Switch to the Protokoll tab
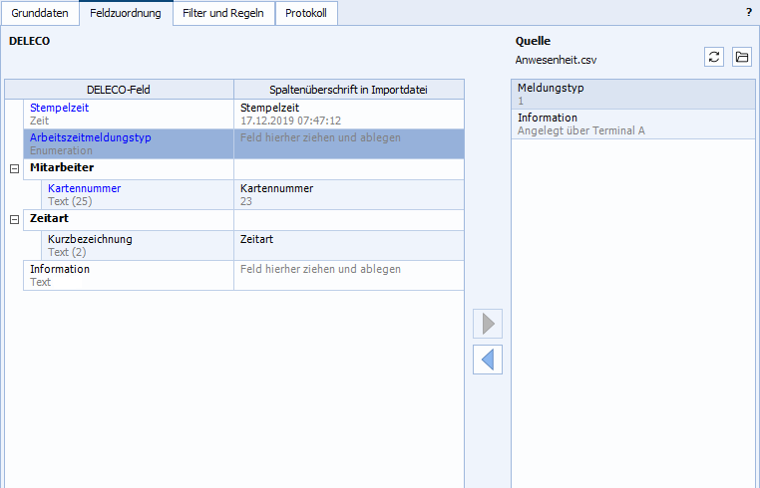This screenshot has height=488, width=760. coord(305,13)
